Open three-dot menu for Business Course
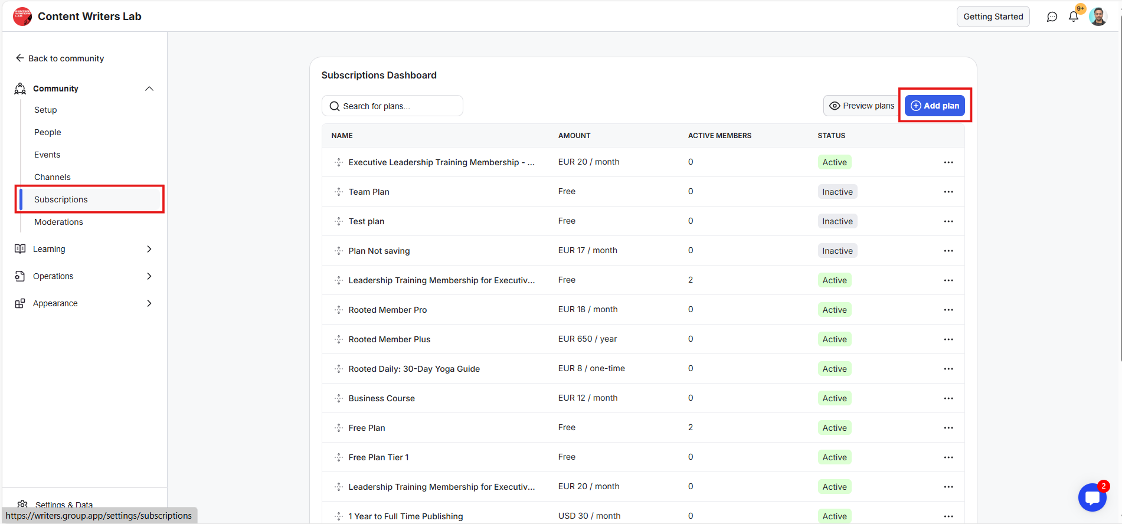Screen dimensions: 1122x524 [948, 398]
